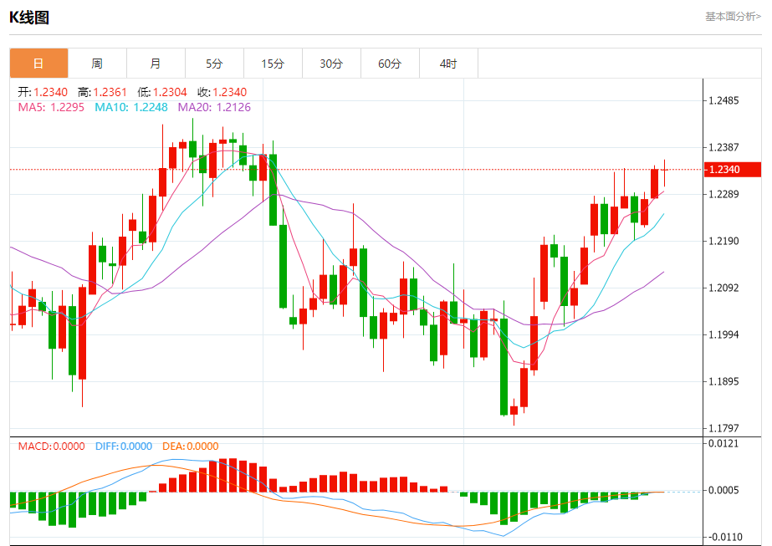Viewport: 772px width, 546px height.
Task: Click the MACD value label
Action: pyautogui.click(x=51, y=446)
